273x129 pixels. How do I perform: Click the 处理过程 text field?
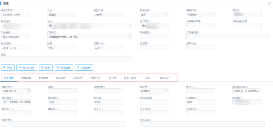click(x=64, y=124)
